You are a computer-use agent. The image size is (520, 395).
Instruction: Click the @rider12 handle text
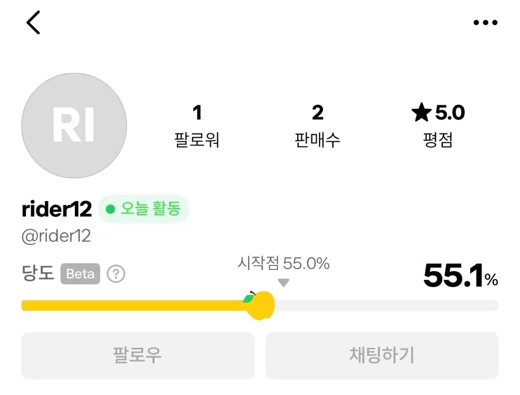click(56, 236)
